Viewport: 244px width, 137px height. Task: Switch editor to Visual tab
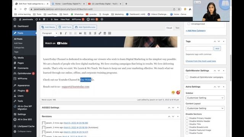(169, 28)
